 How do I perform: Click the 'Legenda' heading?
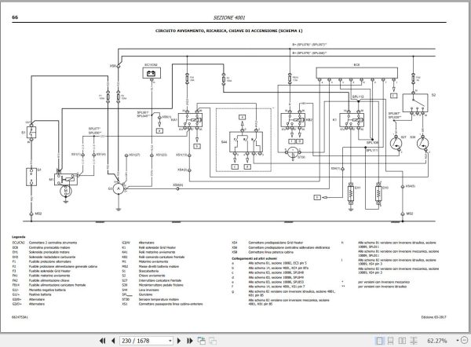coord(18,237)
